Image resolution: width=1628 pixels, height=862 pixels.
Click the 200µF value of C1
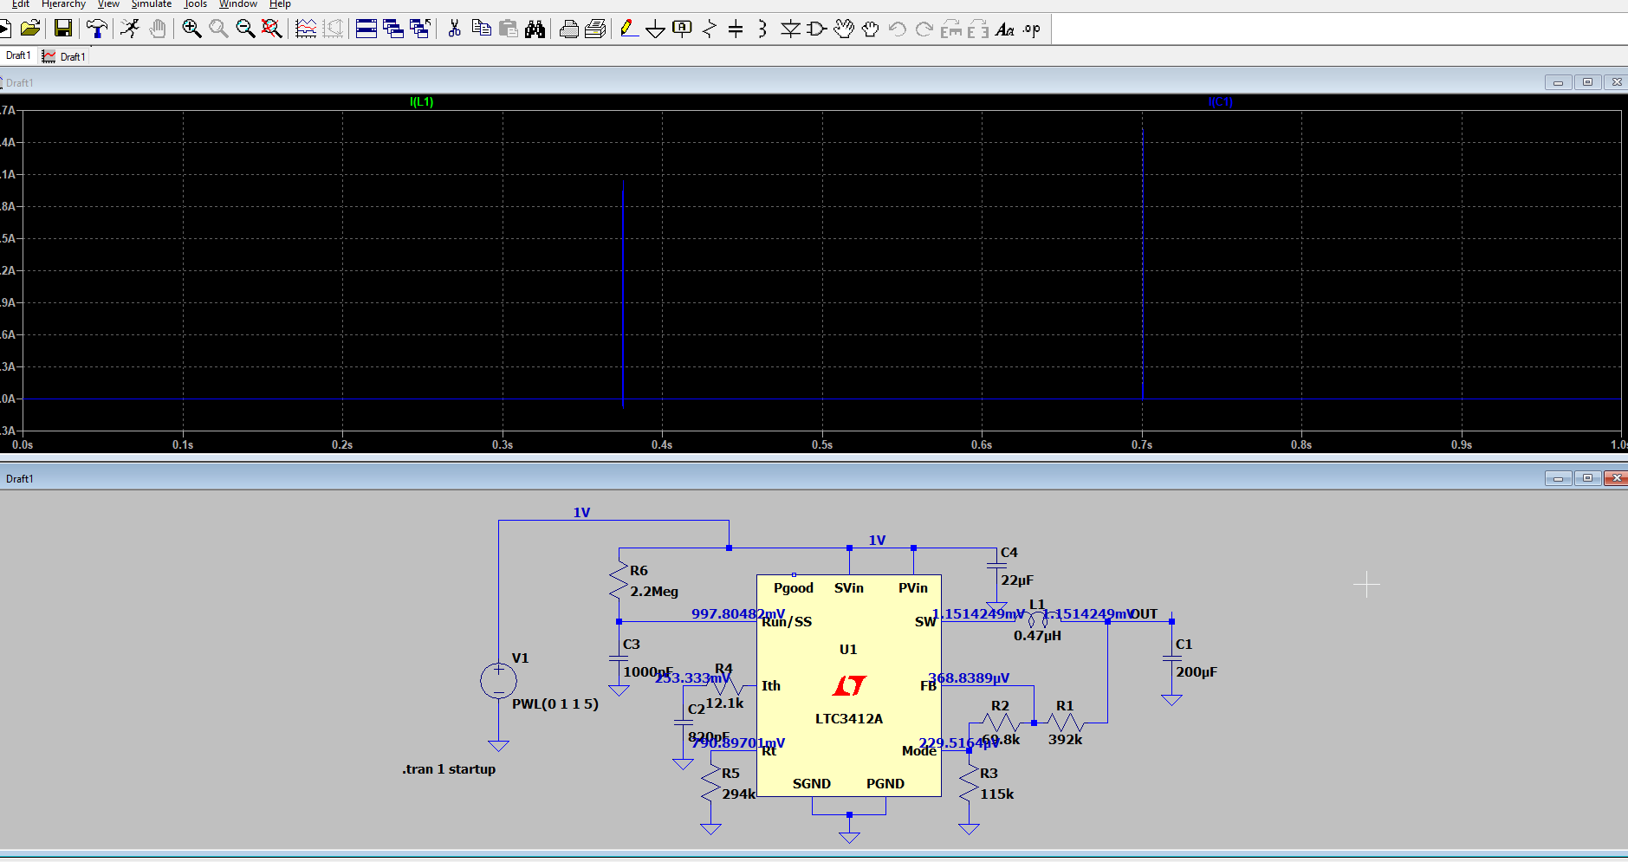pos(1197,672)
